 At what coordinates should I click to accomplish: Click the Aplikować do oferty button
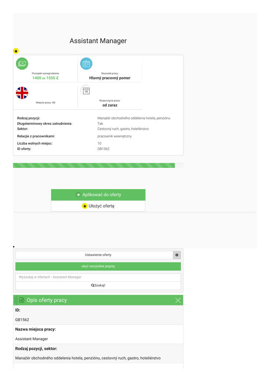click(x=98, y=195)
